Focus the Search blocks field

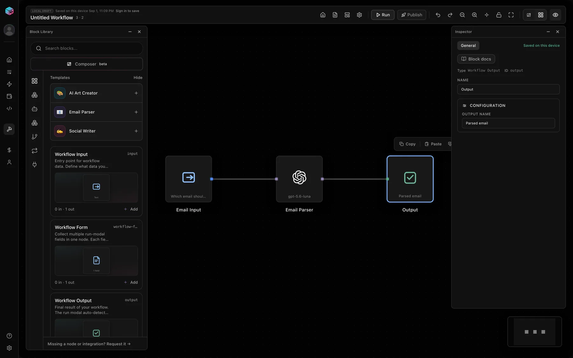(87, 48)
